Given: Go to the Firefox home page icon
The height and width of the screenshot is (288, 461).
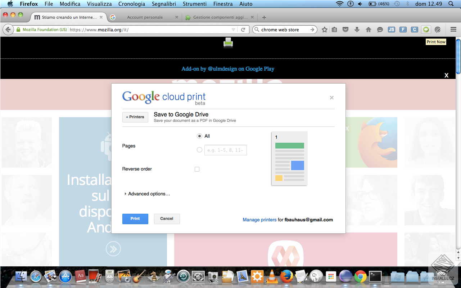Looking at the screenshot, I should (369, 30).
